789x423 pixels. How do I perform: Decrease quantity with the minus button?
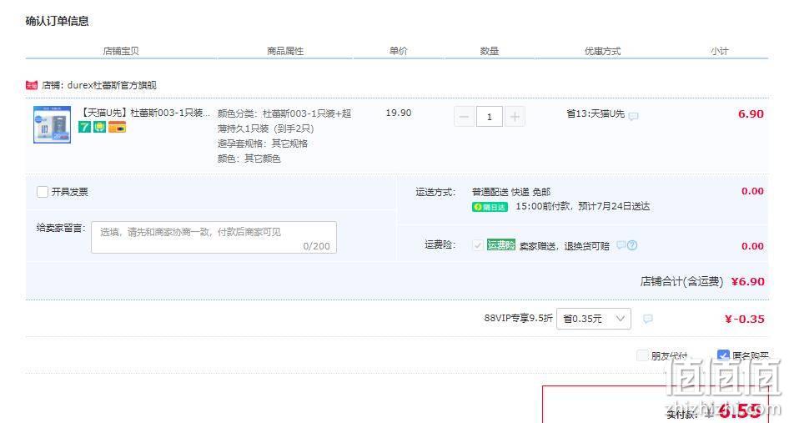pos(464,117)
